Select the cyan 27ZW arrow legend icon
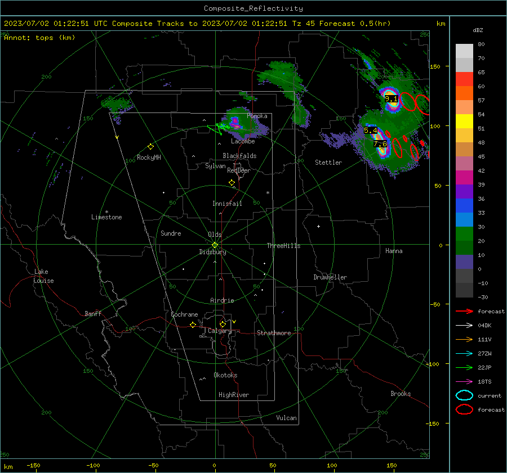Image resolution: width=507 pixels, height=473 pixels. coord(464,354)
